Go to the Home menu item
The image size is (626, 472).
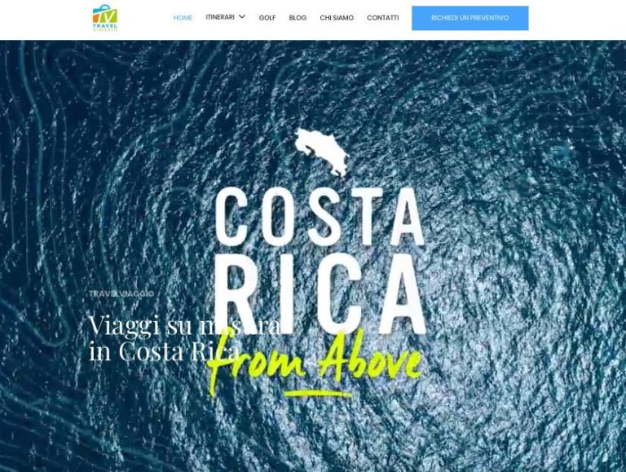[183, 18]
